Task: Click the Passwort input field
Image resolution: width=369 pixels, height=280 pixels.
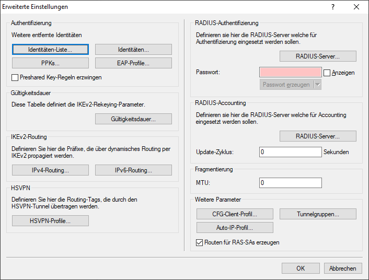Action: click(290, 73)
